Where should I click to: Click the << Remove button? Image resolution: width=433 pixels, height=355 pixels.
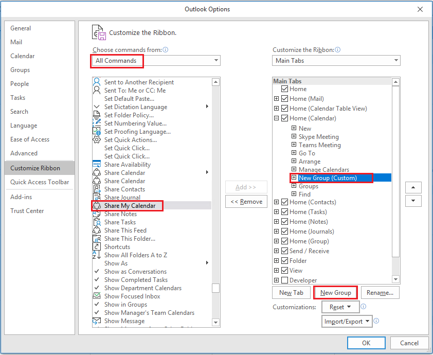pyautogui.click(x=246, y=201)
